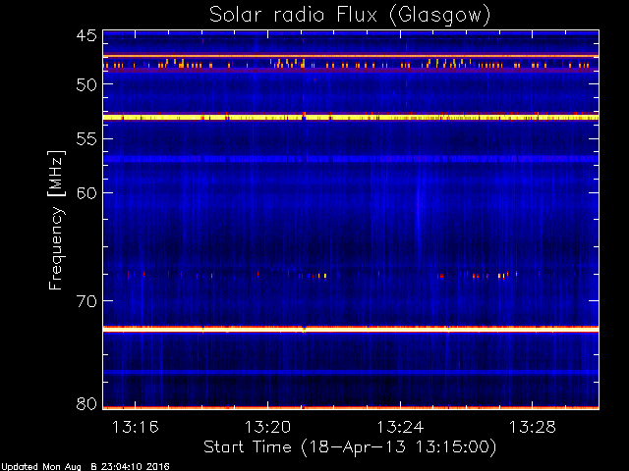Click the '50' frequency axis label
The image size is (629, 471).
pyautogui.click(x=86, y=84)
